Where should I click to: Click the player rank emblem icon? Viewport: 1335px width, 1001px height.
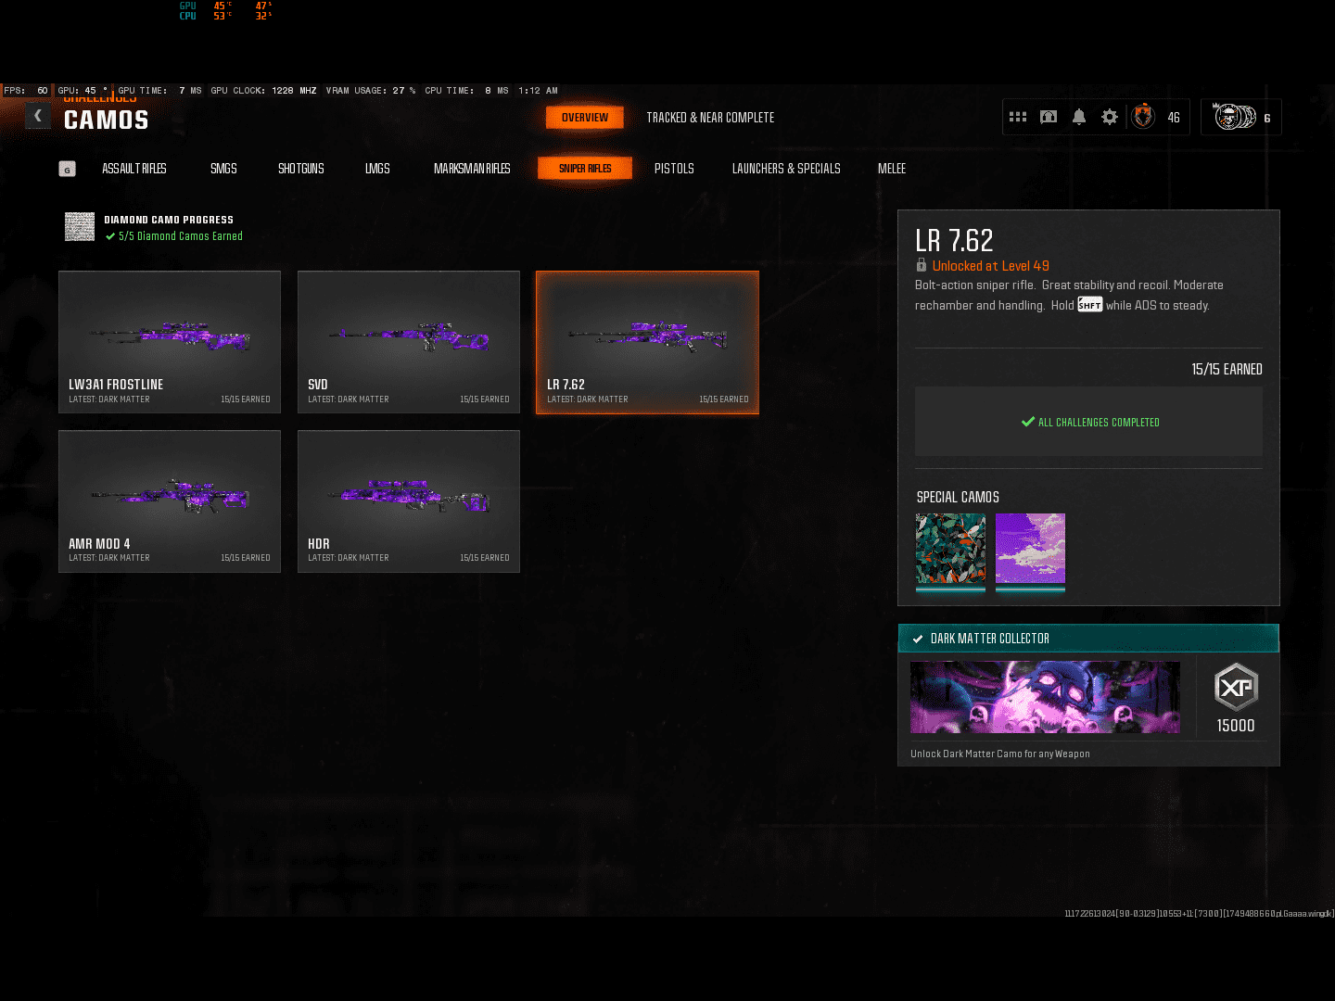click(1143, 118)
